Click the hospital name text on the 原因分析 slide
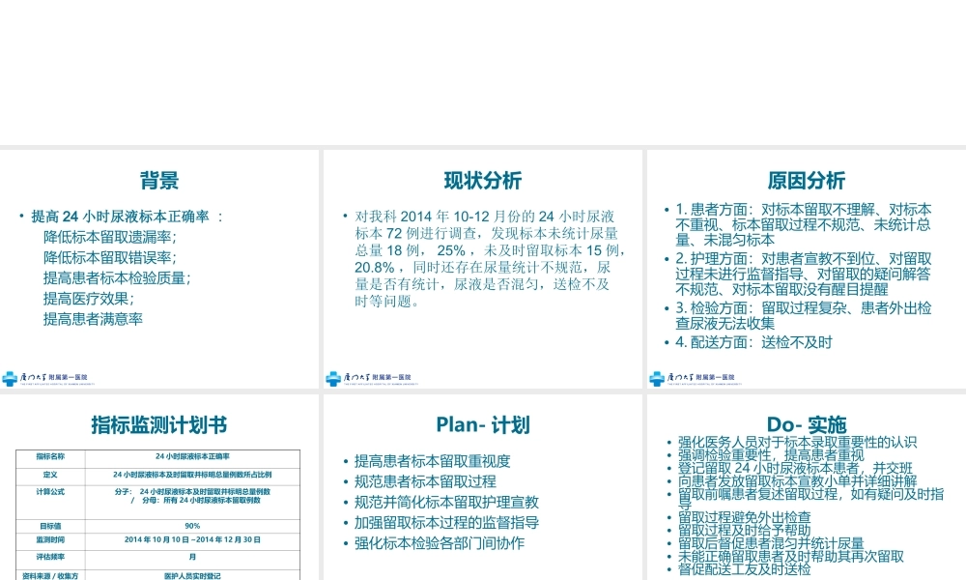The width and height of the screenshot is (966, 580). click(x=698, y=377)
